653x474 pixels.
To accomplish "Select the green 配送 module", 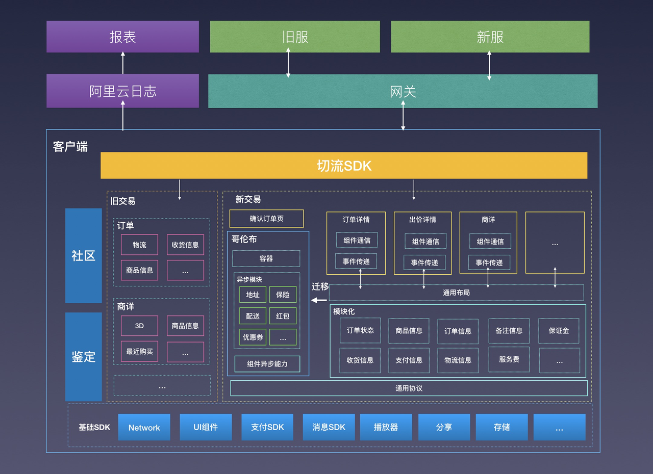I will [x=253, y=316].
